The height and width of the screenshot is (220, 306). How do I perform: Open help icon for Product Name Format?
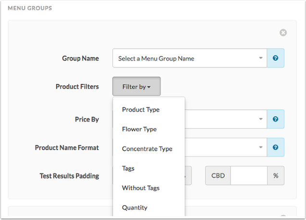[276, 147]
